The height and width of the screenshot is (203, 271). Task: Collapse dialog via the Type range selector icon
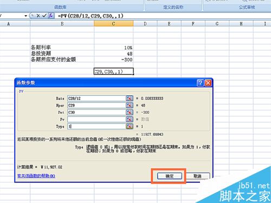[x=130, y=126]
